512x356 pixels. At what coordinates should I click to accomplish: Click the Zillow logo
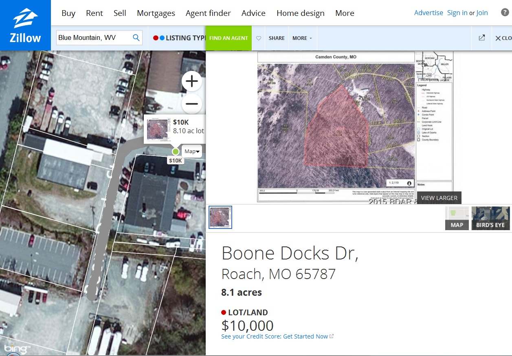(x=25, y=25)
